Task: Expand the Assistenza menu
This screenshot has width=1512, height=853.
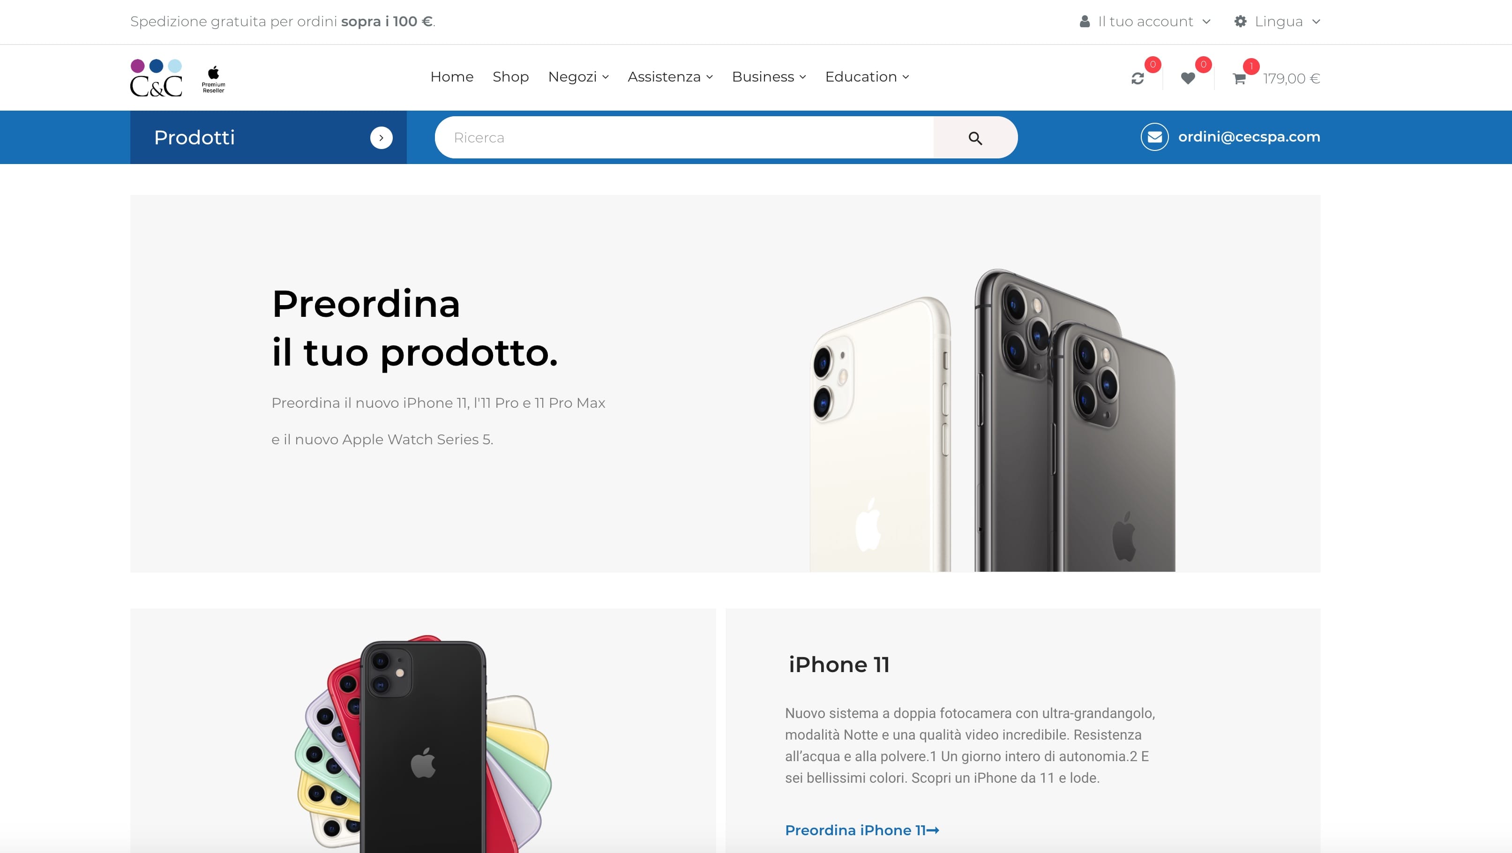Action: [670, 77]
